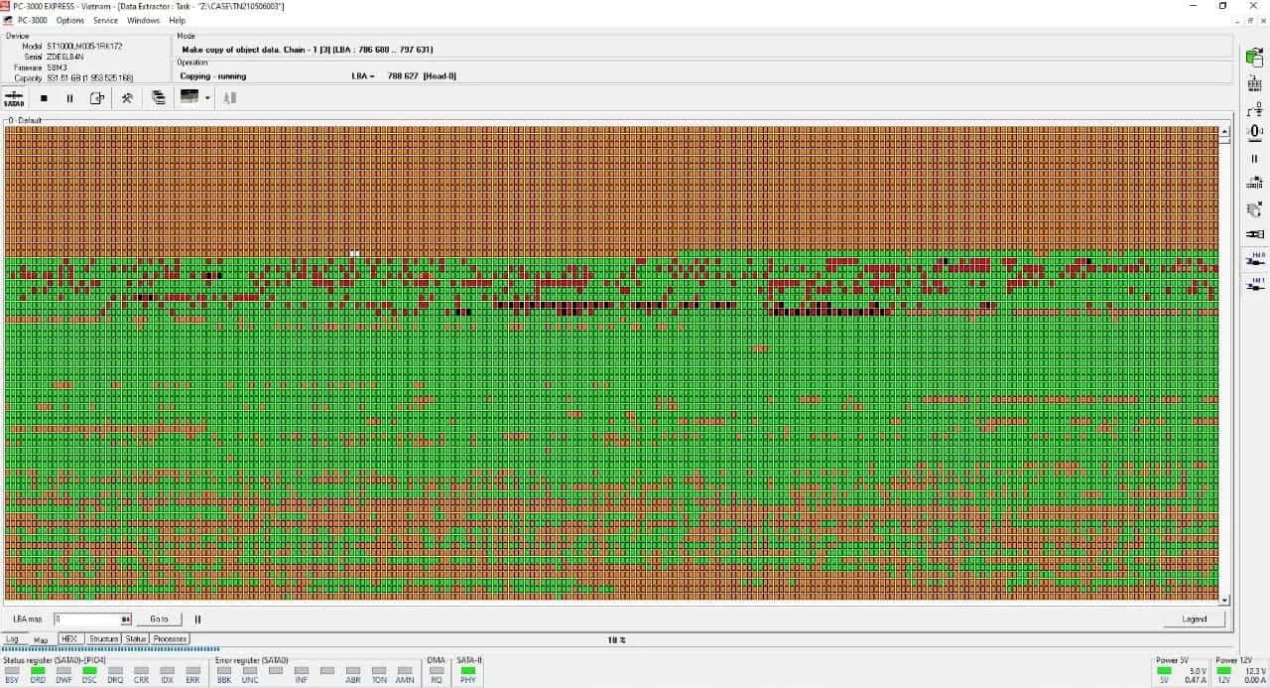Click the green database copy sidebar icon
Image resolution: width=1270 pixels, height=688 pixels.
[x=1254, y=58]
